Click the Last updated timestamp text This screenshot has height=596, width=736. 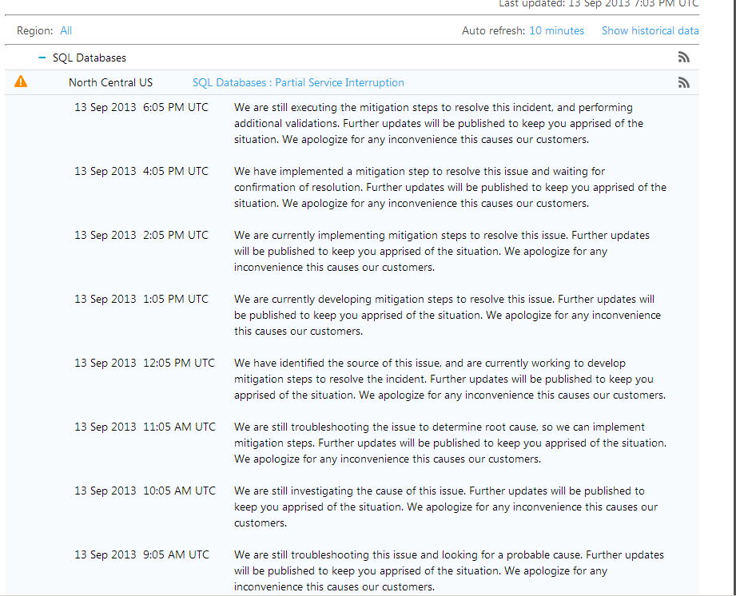[x=599, y=4]
